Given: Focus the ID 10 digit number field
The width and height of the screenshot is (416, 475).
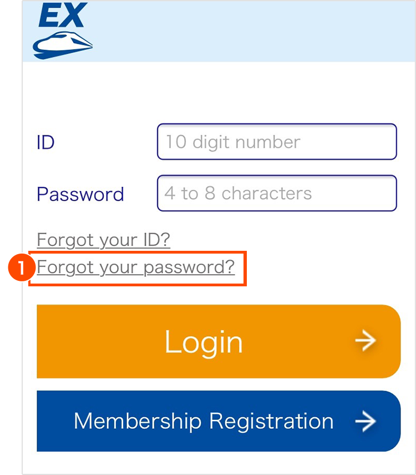Looking at the screenshot, I should point(277,142).
